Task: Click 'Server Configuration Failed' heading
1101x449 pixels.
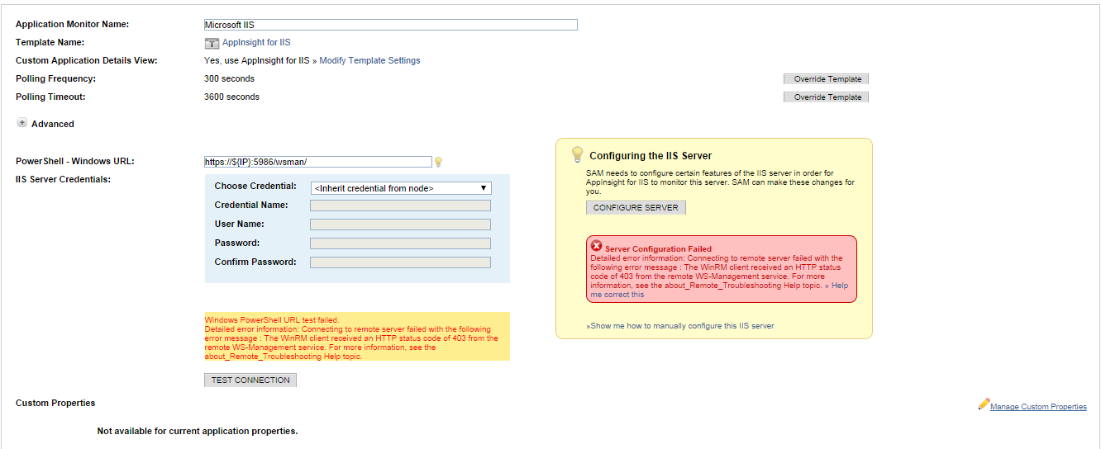Action: pos(658,249)
